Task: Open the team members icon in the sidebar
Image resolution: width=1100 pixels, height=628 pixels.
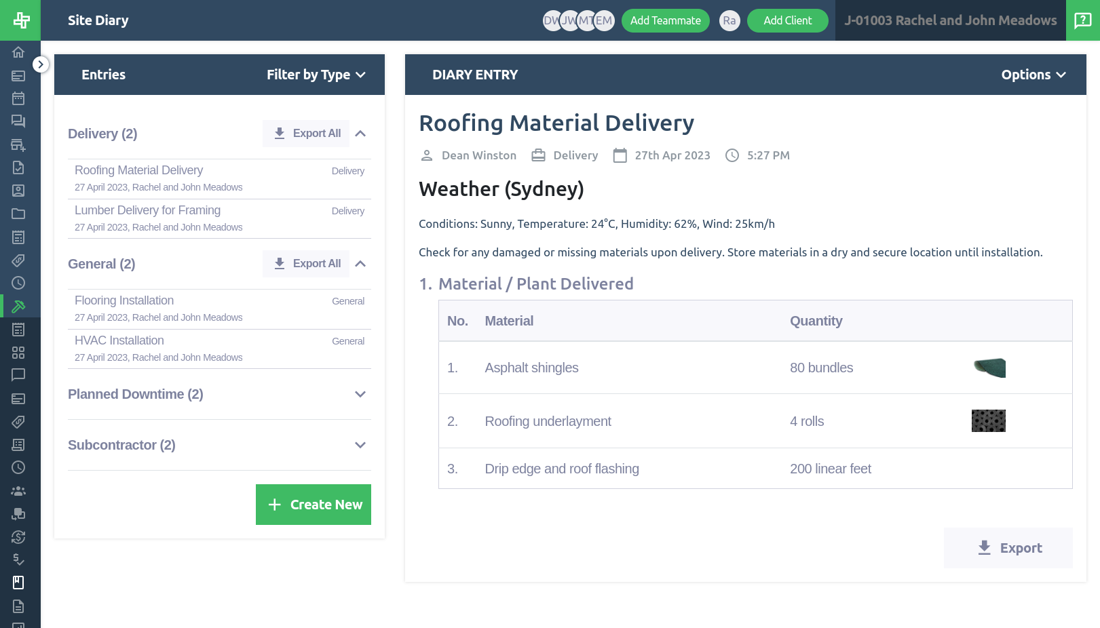Action: [x=18, y=490]
